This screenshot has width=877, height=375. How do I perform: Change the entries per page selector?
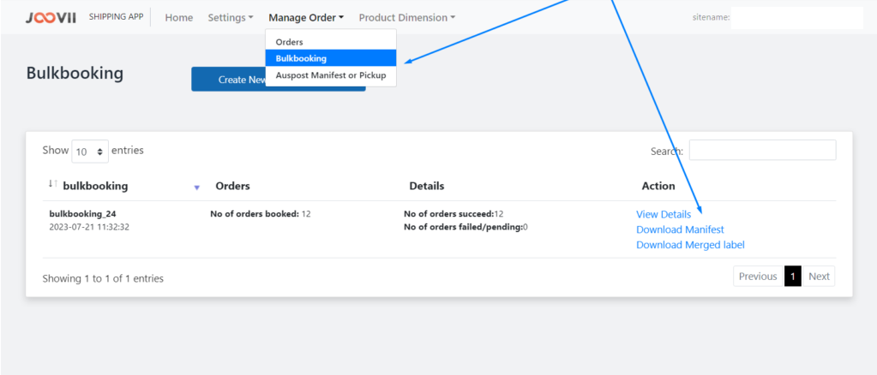(90, 152)
